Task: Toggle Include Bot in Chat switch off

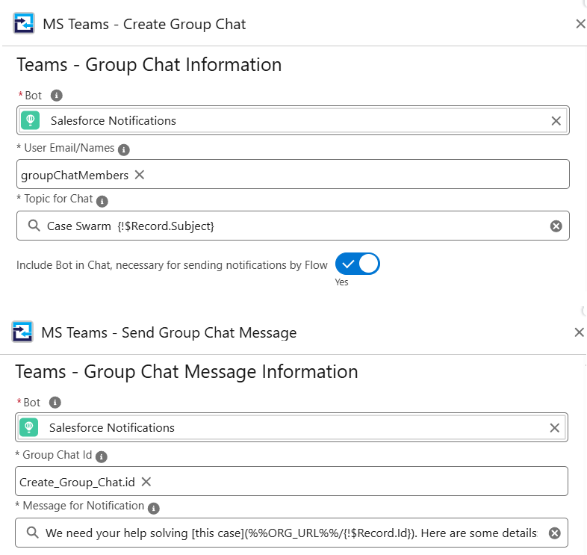Action: (358, 264)
